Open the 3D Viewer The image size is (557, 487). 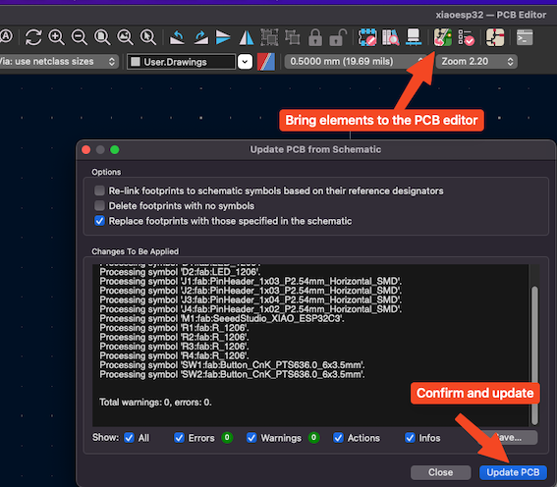coord(414,37)
